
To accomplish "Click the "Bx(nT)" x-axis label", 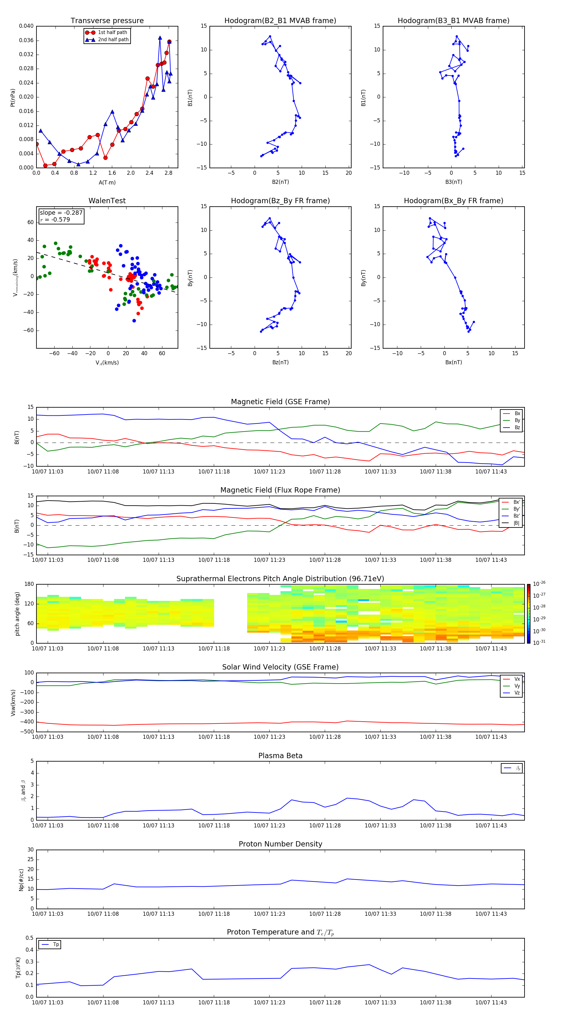I will click(453, 362).
